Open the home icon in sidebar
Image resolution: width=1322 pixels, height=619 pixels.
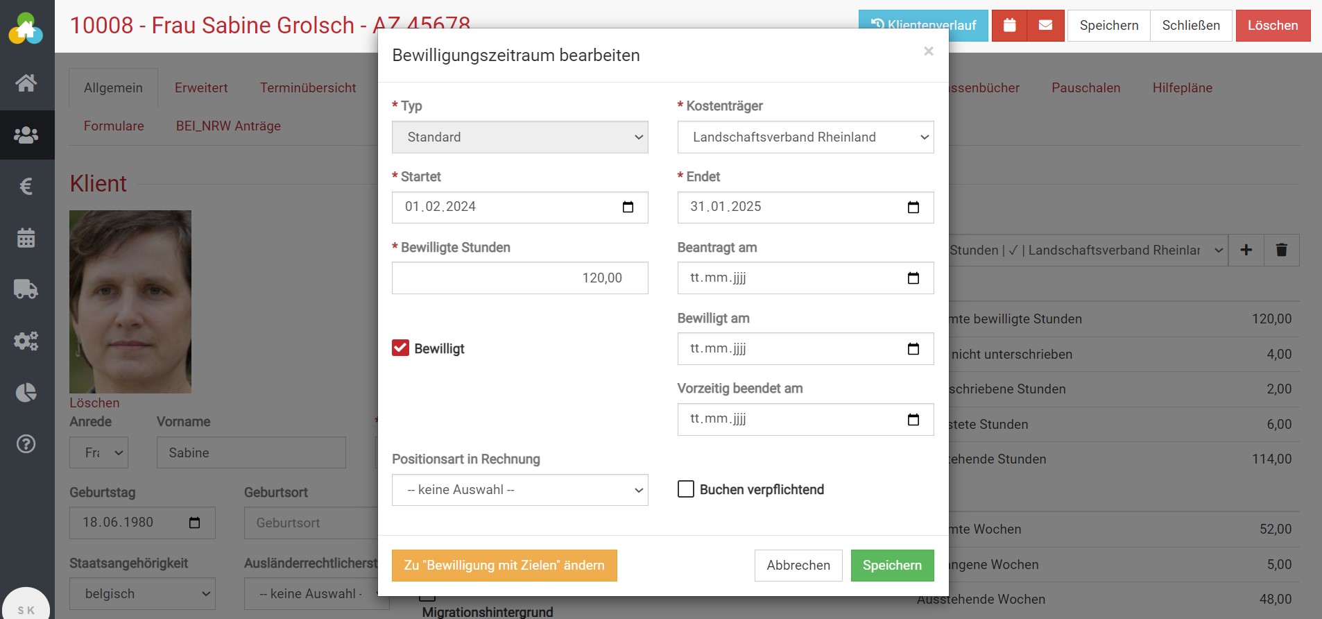tap(26, 83)
